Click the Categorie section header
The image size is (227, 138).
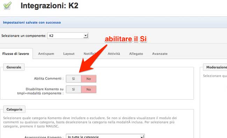14,109
